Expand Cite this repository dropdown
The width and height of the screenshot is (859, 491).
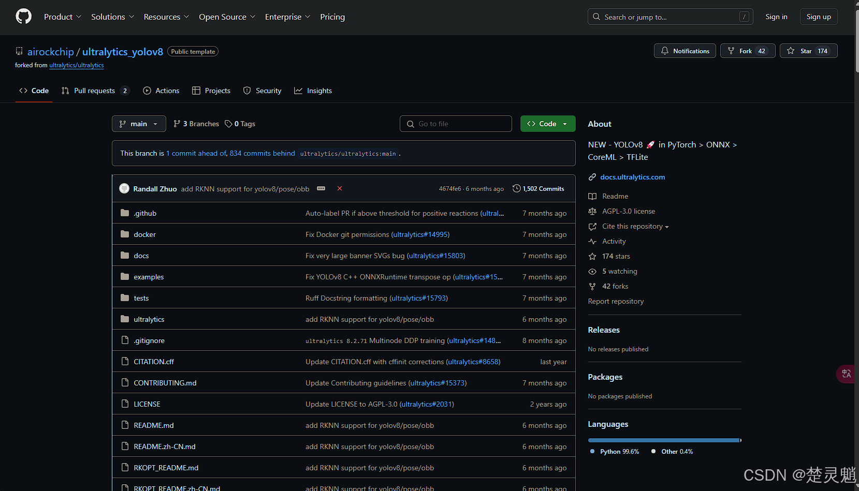(635, 226)
